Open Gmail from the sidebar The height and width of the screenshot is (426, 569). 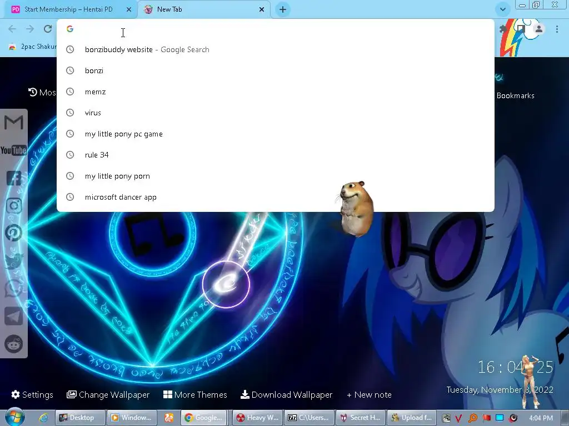(14, 123)
